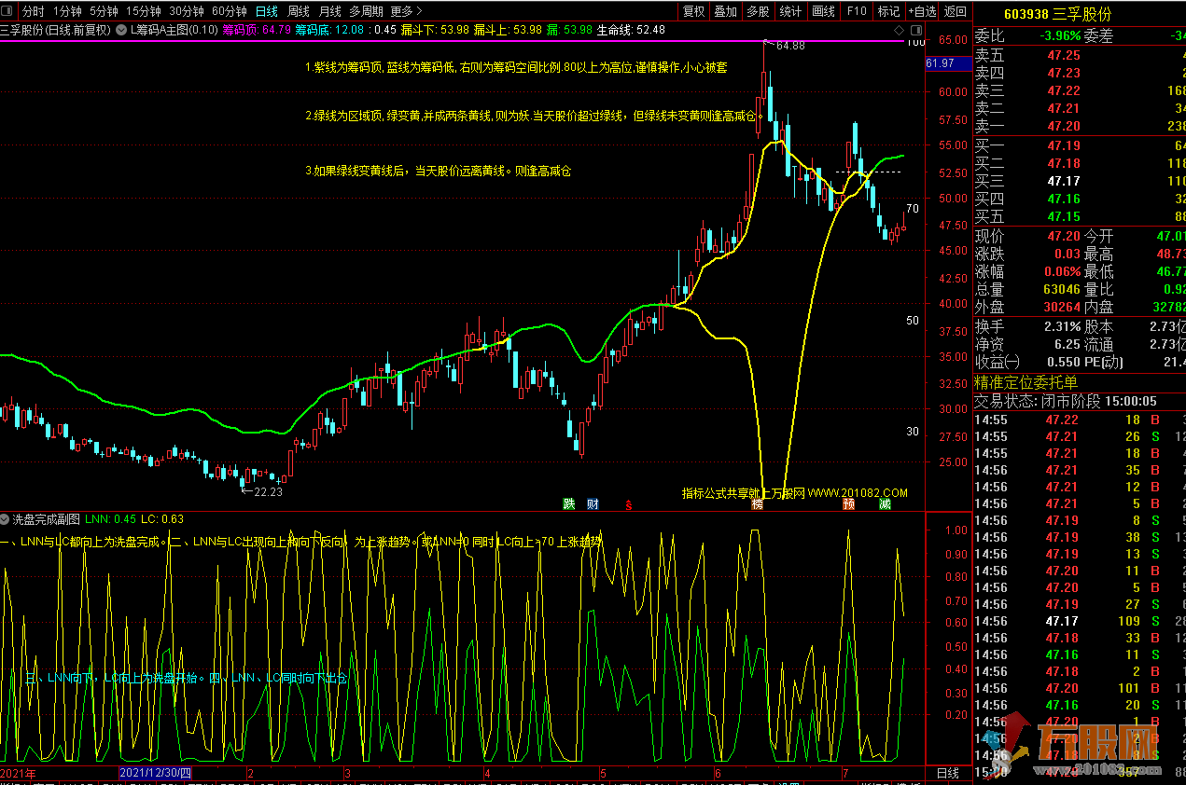Click the 换手 value 2.31%
The height and width of the screenshot is (785, 1186).
pyautogui.click(x=1062, y=327)
